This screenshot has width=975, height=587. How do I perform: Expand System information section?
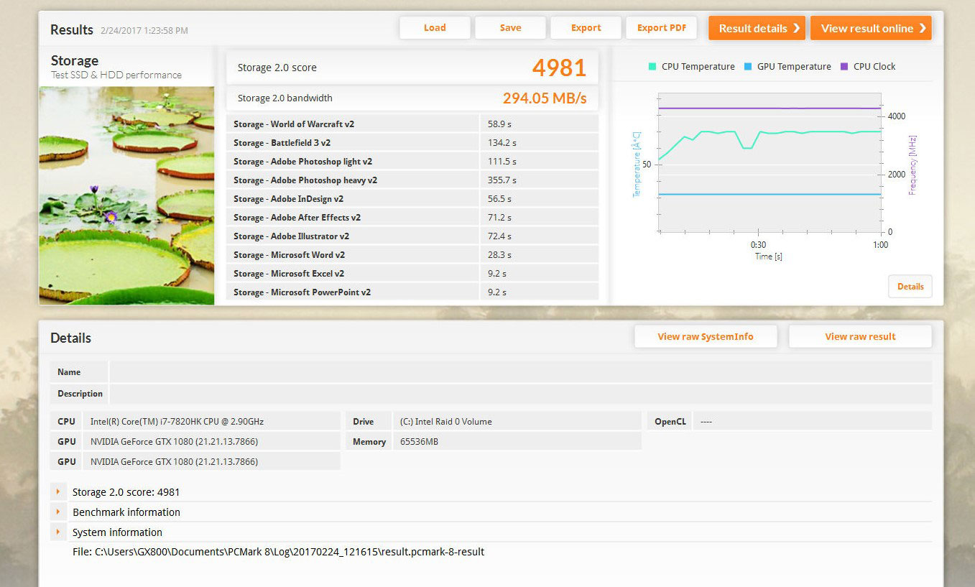pyautogui.click(x=57, y=532)
